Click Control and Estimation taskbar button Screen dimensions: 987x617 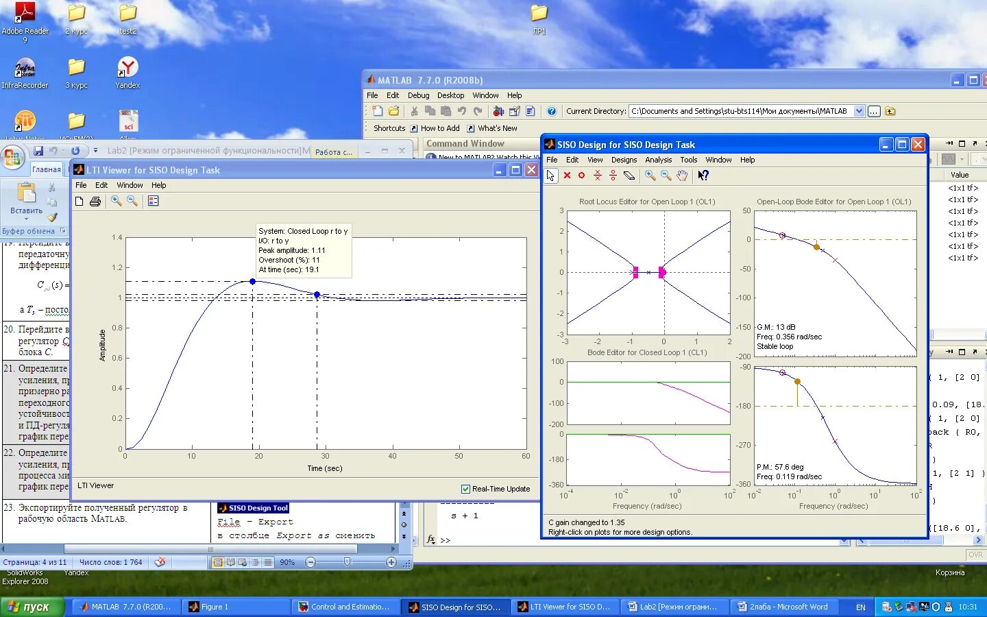(348, 607)
